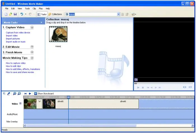The height and width of the screenshot is (133, 196).
Task: Click Import audio or music link
Action: (16, 42)
